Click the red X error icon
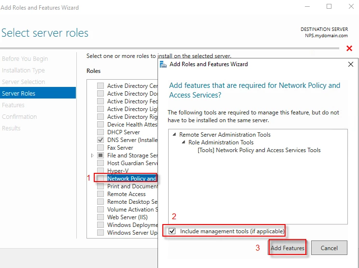The height and width of the screenshot is (268, 359). click(349, 48)
